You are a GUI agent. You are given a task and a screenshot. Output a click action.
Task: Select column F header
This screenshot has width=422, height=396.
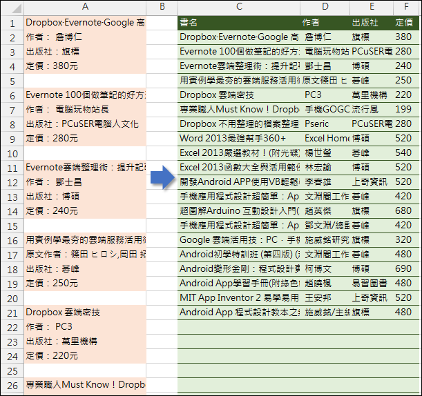[x=406, y=7]
